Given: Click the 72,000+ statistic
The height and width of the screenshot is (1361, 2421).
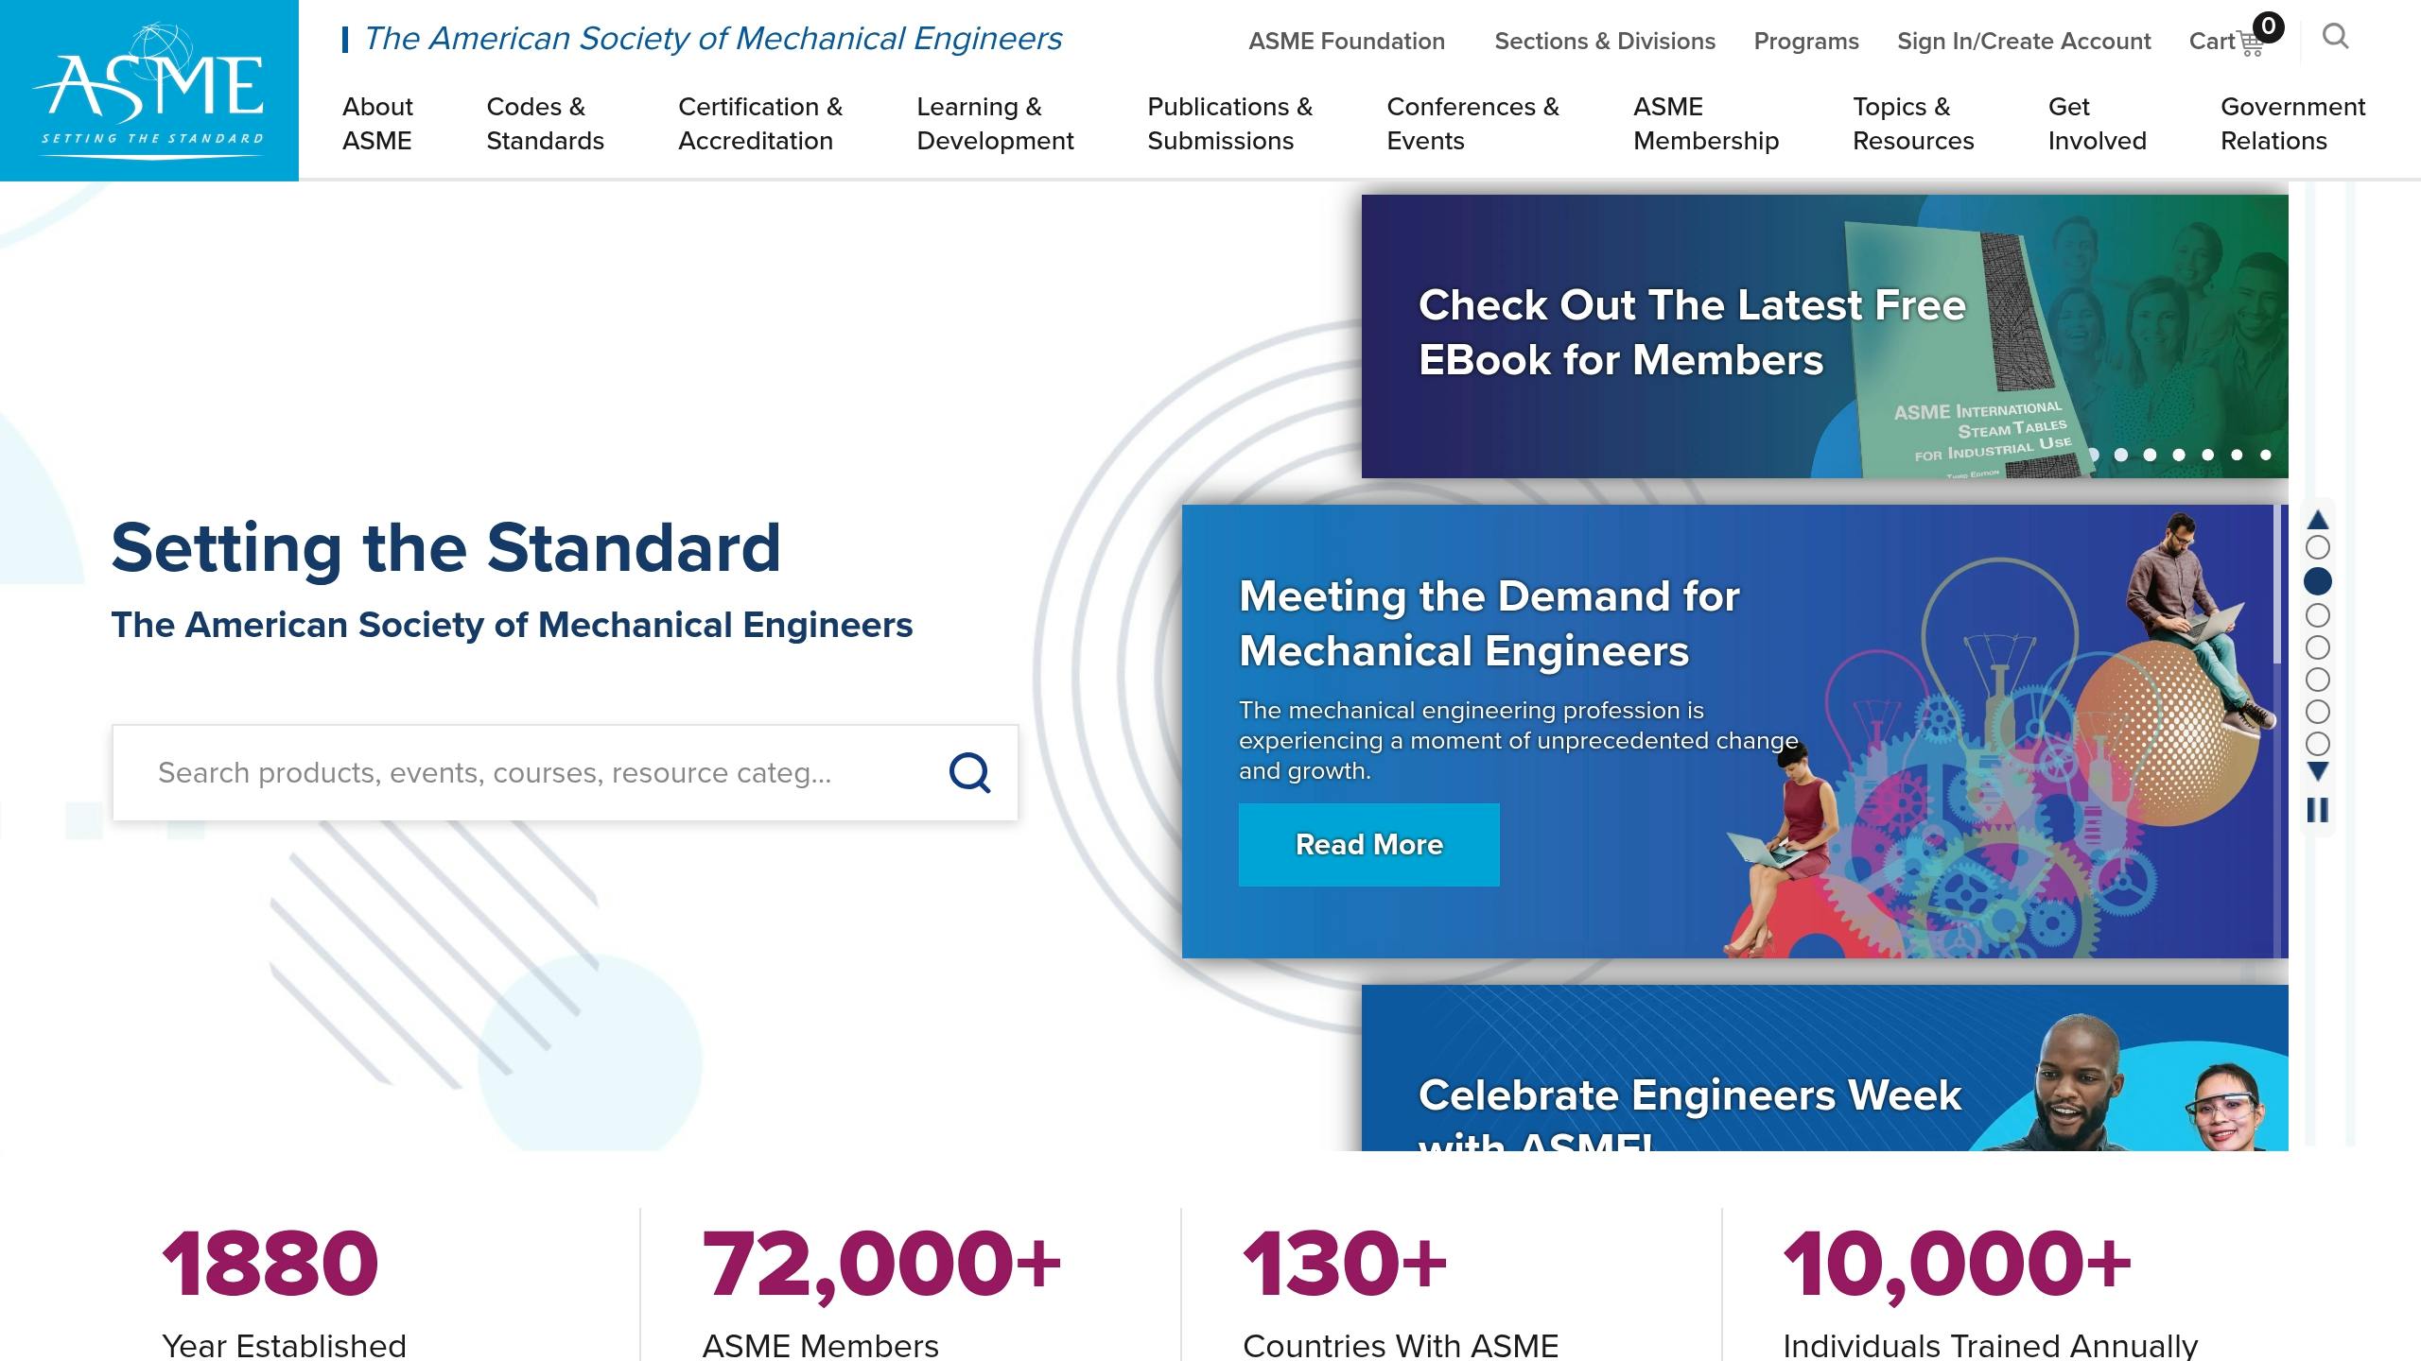Looking at the screenshot, I should point(881,1265).
